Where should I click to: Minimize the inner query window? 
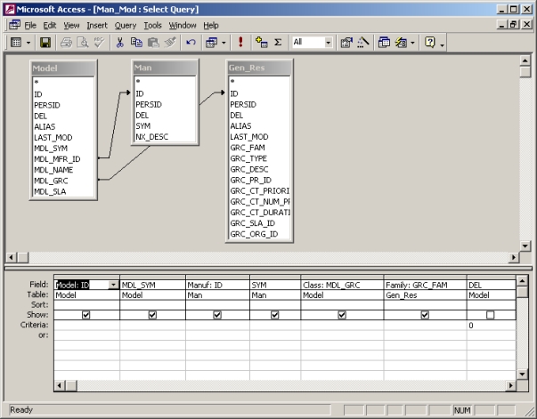tap(502, 25)
